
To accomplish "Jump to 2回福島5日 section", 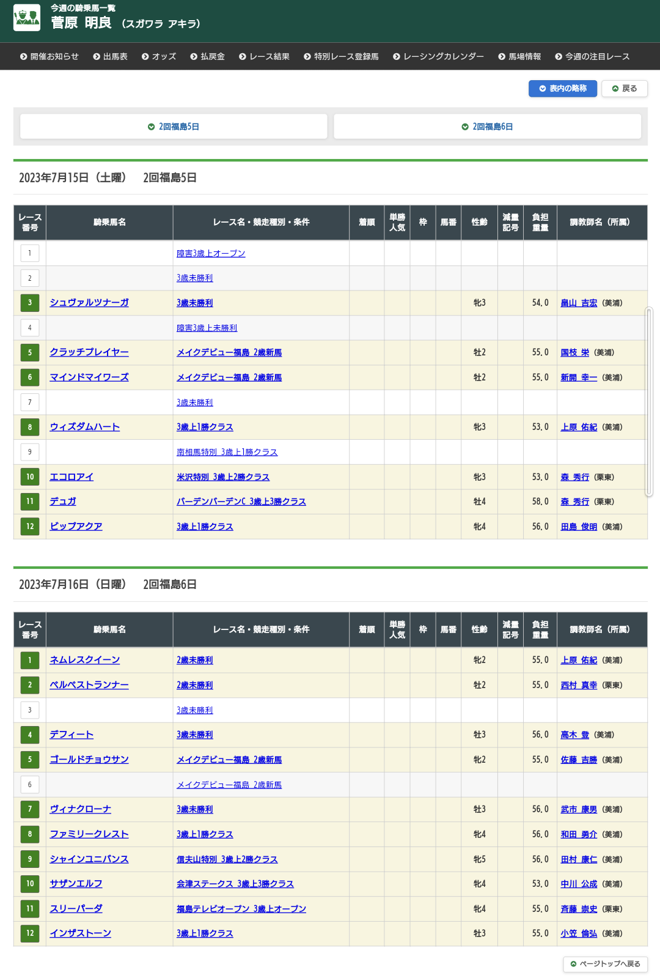I will click(x=174, y=127).
